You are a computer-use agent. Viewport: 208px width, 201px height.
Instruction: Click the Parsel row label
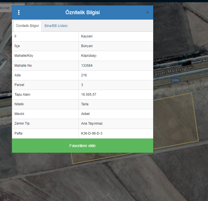tap(19, 85)
